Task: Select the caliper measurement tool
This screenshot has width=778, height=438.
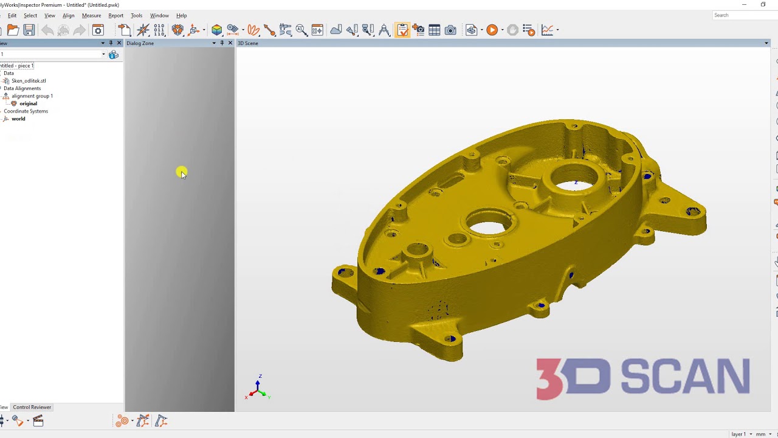Action: click(286, 29)
